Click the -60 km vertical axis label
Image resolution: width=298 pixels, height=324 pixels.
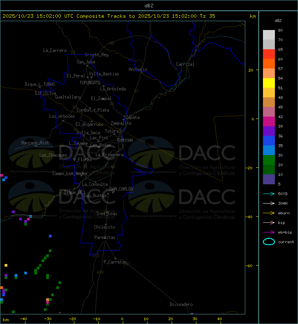[x=249, y=266]
